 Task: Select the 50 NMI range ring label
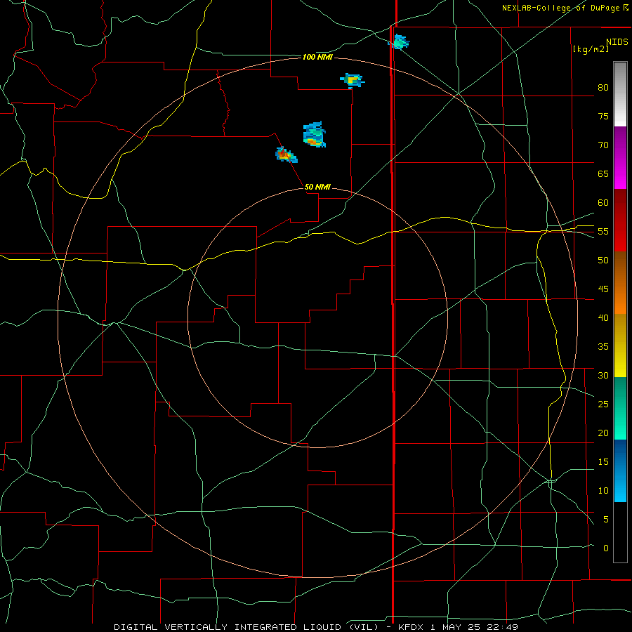[x=317, y=187]
